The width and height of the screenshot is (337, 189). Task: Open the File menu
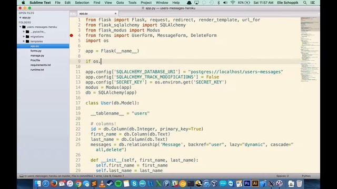tap(57, 3)
